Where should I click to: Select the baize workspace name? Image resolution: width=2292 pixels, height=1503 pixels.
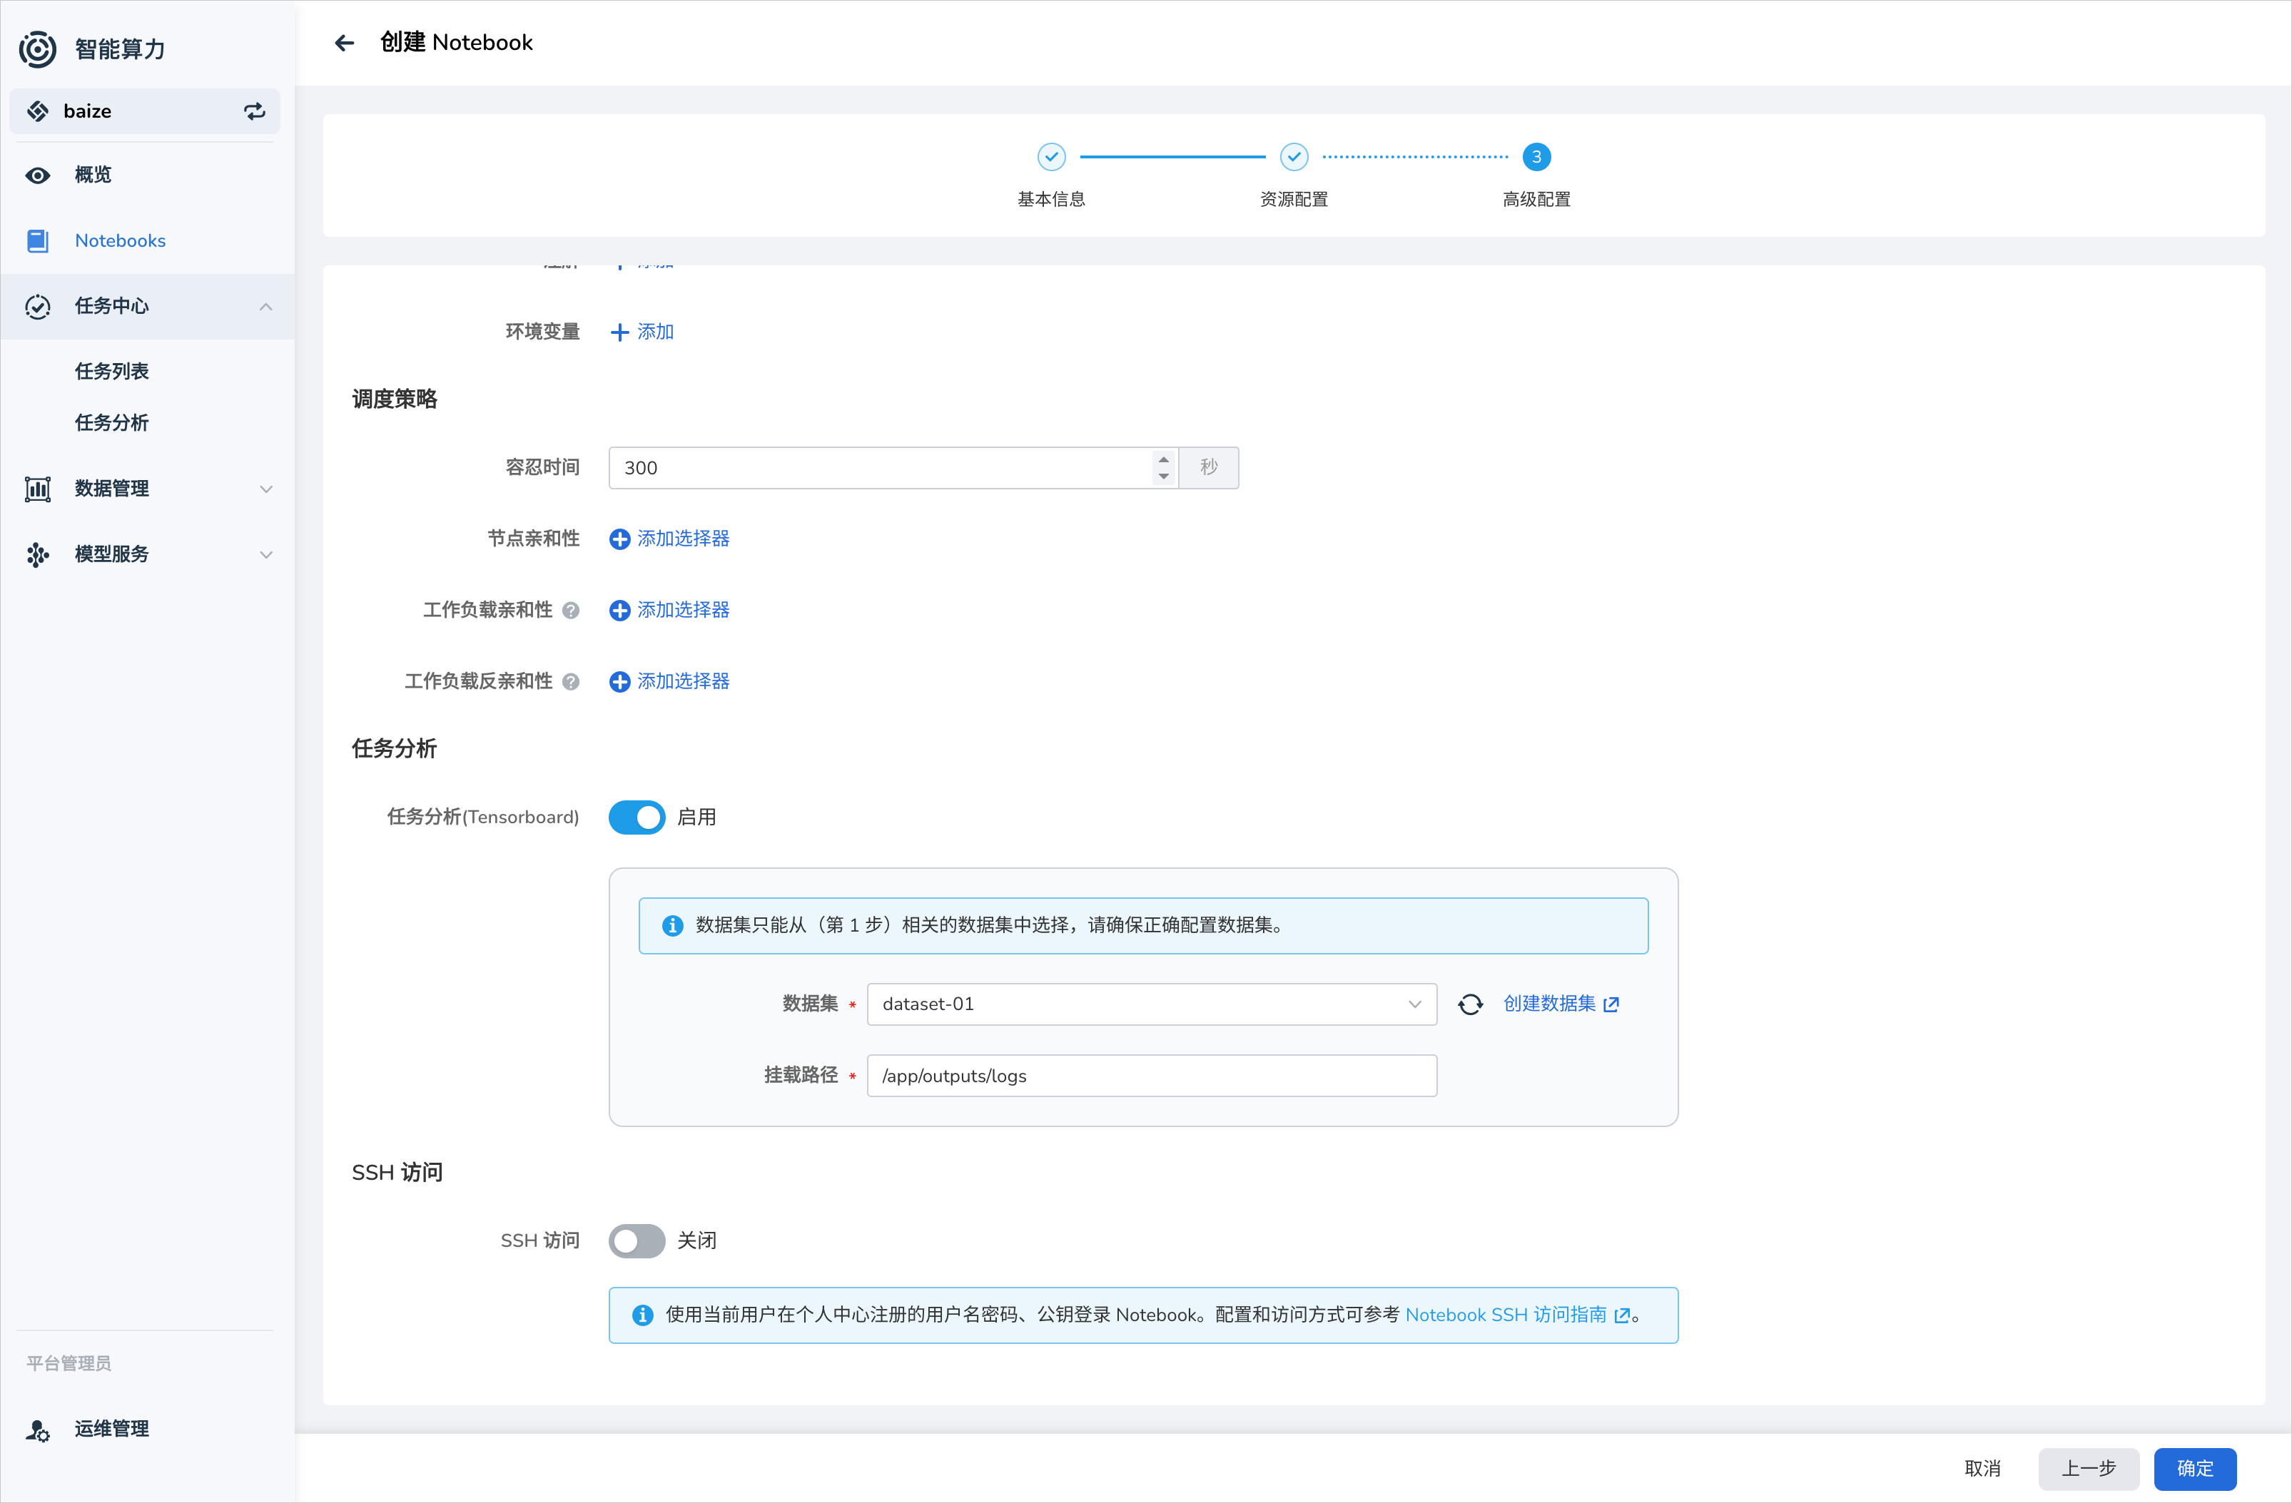coord(88,112)
